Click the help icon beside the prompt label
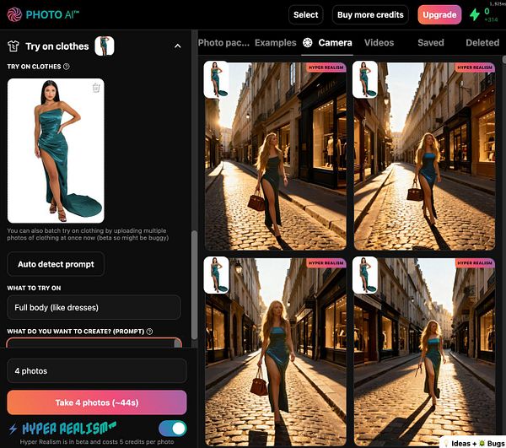 tap(149, 332)
